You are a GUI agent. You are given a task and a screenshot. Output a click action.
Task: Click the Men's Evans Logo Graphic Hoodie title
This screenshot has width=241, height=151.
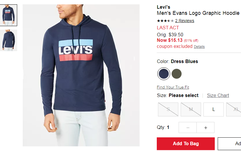[x=198, y=13]
